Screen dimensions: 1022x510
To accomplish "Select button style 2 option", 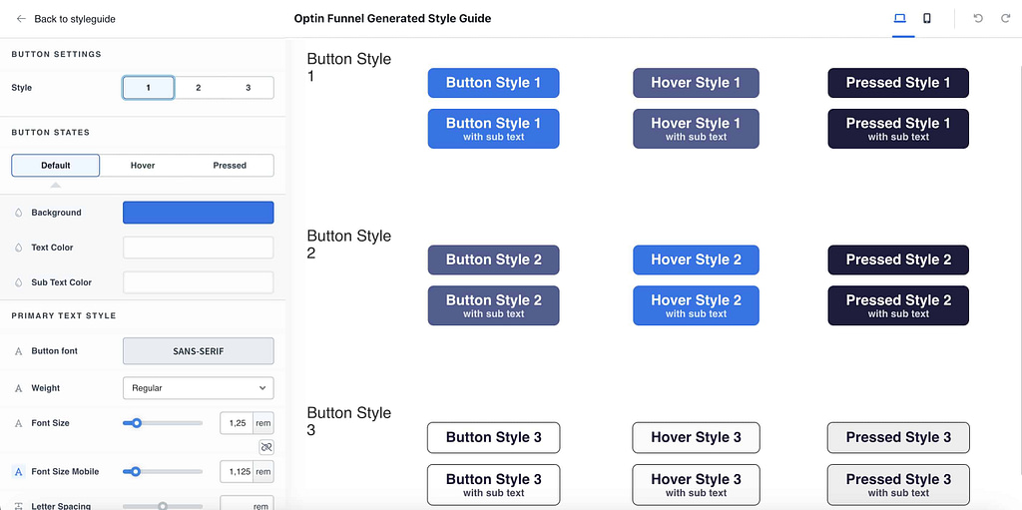I will click(x=199, y=88).
